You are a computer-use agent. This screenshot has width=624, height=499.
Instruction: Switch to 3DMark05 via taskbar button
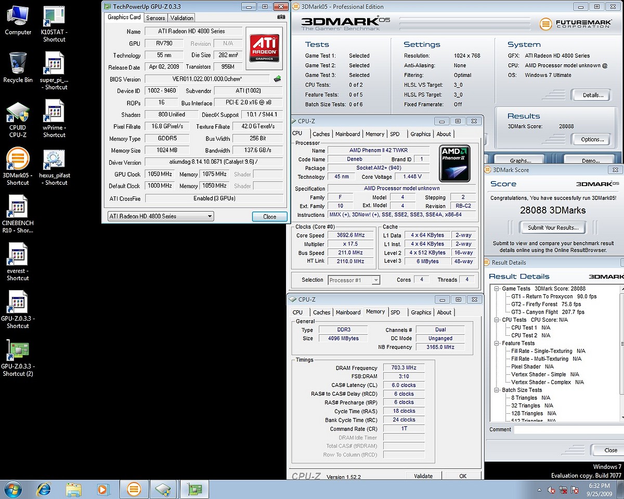134,489
